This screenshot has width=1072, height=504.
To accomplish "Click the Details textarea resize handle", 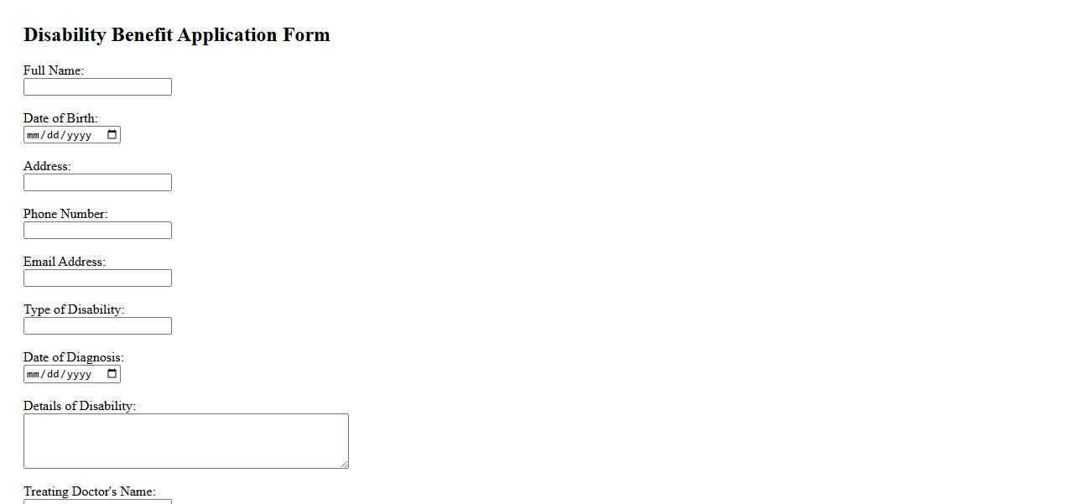I will pos(344,464).
